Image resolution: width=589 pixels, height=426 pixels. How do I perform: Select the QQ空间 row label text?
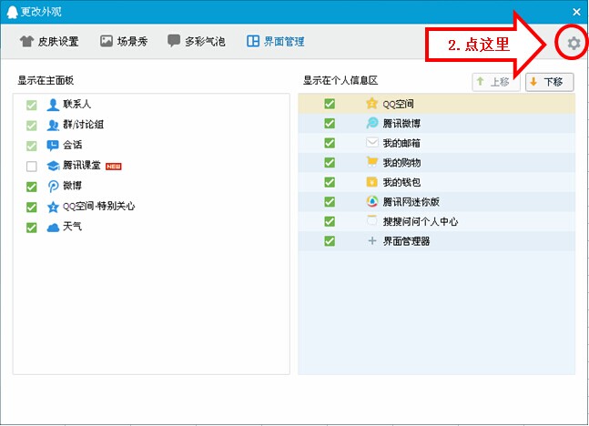(x=398, y=104)
